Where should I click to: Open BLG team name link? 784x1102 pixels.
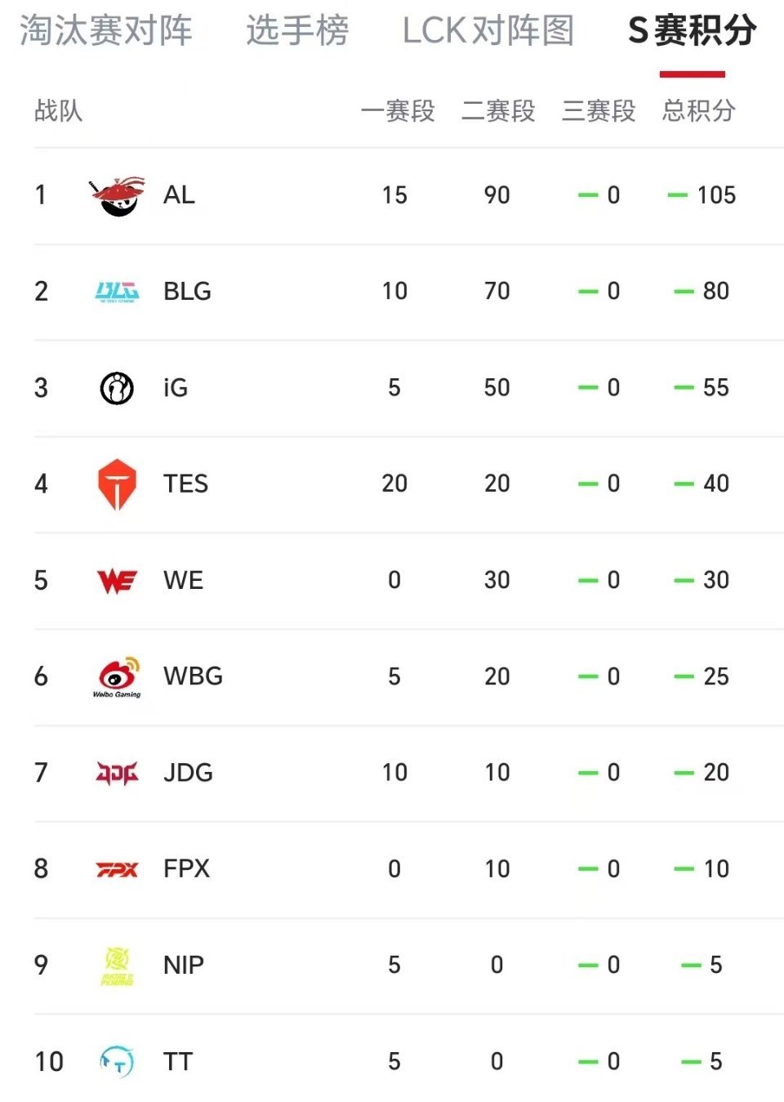tap(187, 292)
